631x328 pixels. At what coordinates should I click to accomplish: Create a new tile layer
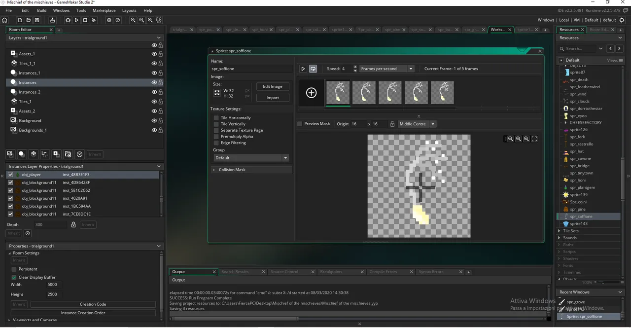pyautogui.click(x=33, y=154)
